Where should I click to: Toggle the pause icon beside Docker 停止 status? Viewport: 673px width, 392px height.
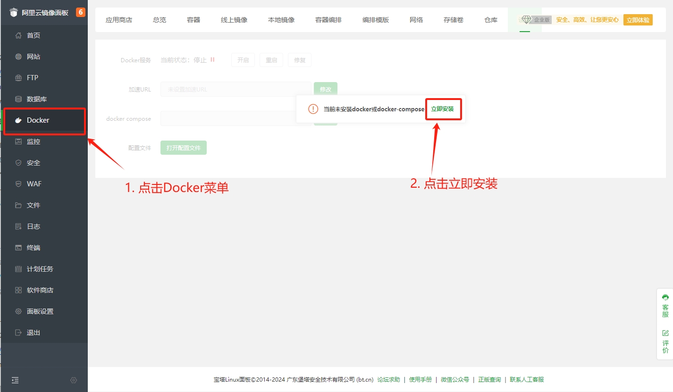coord(212,60)
